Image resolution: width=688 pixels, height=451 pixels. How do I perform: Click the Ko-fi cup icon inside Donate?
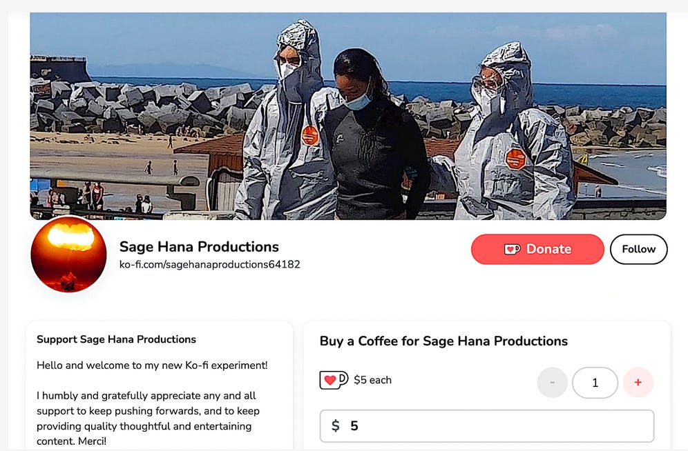[x=512, y=249]
